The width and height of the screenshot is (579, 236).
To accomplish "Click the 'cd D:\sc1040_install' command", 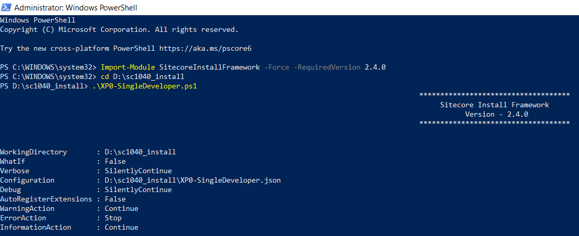I will tap(138, 76).
